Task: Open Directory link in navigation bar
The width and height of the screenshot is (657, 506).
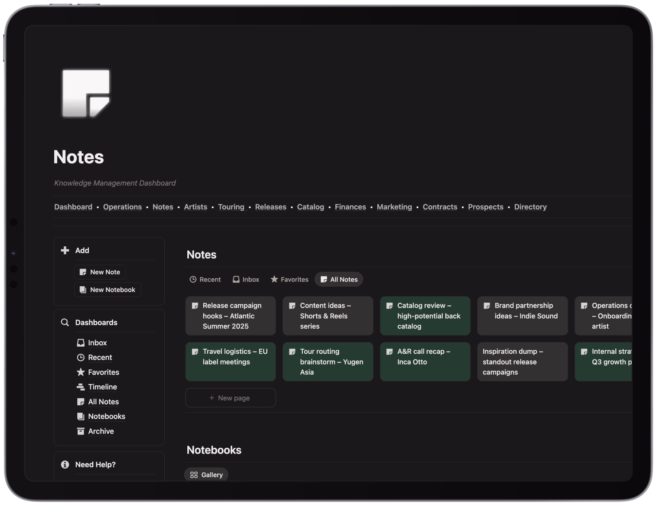Action: coord(530,207)
